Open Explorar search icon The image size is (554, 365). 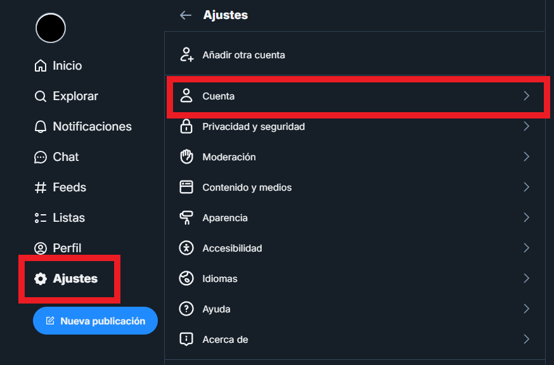[41, 96]
